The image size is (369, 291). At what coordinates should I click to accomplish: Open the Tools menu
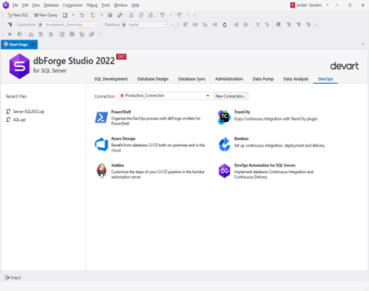[x=105, y=5]
